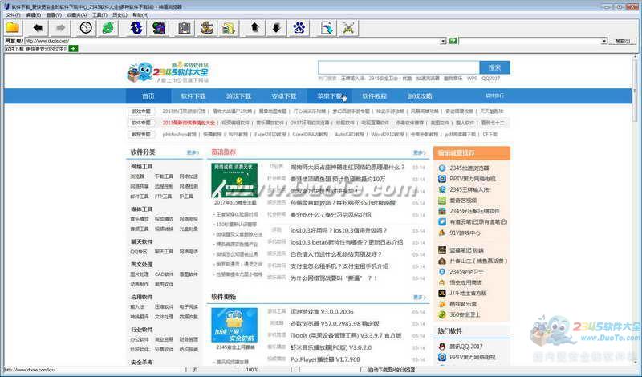Click the black down arrow icon
Screen dimensions: 642x377
click(x=276, y=28)
